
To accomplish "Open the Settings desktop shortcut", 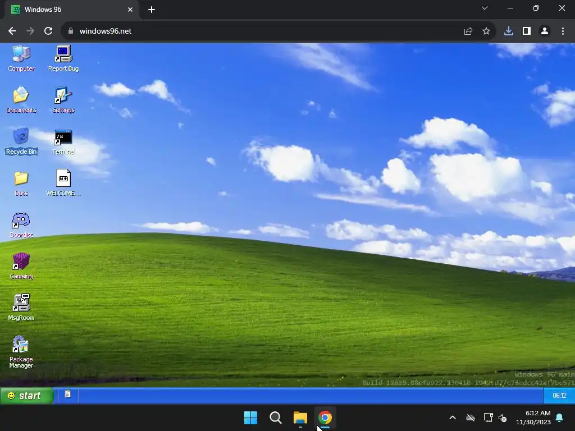I will (x=63, y=100).
